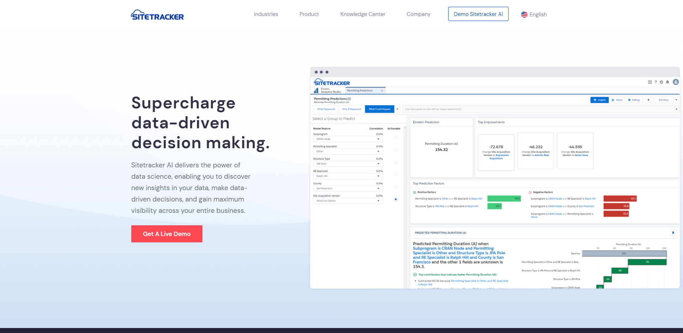683x333 pixels.
Task: Open the County San Francisco dropdown
Action: pyautogui.click(x=348, y=189)
